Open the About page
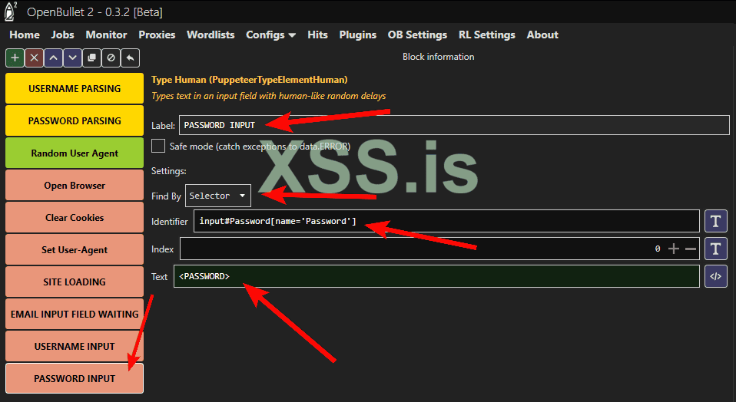The image size is (736, 402). coord(542,35)
